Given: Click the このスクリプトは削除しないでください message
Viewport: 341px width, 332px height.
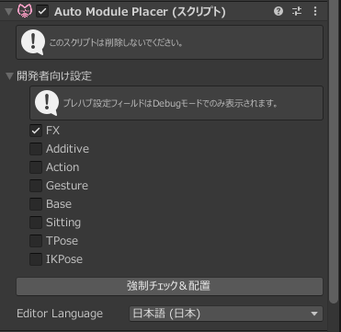Looking at the screenshot, I should 116,42.
